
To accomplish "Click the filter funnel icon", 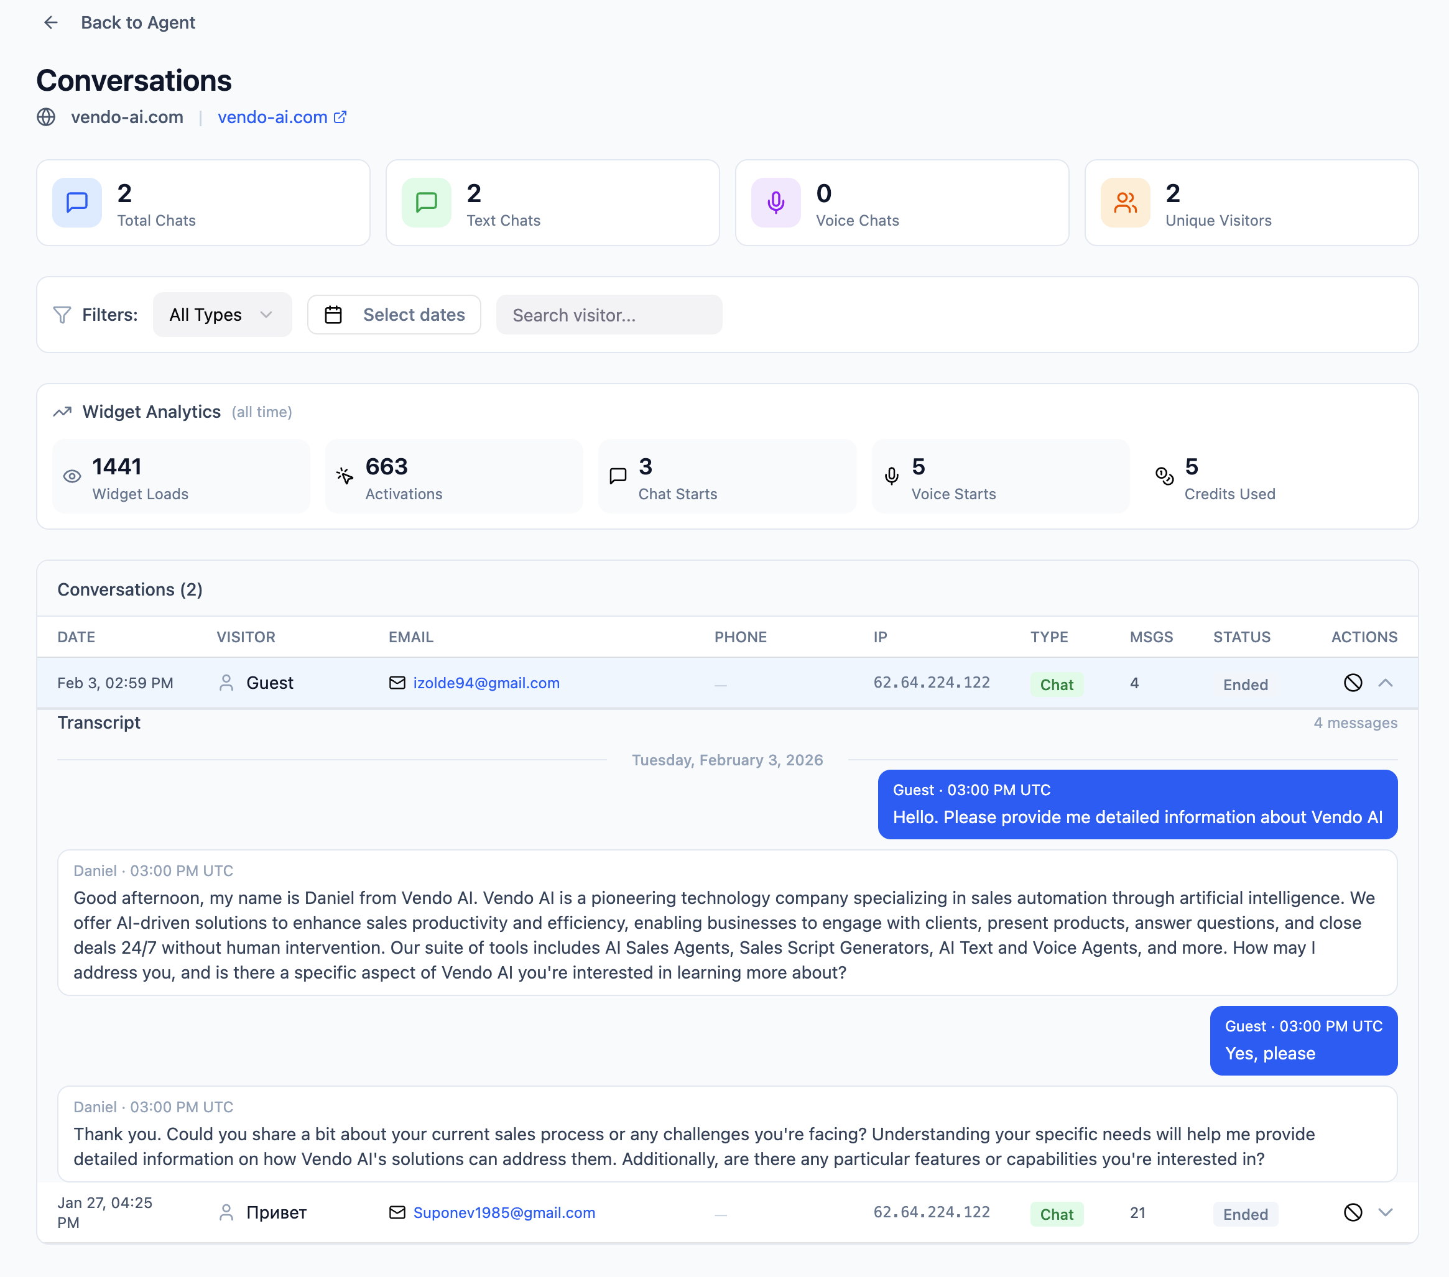I will pyautogui.click(x=61, y=315).
